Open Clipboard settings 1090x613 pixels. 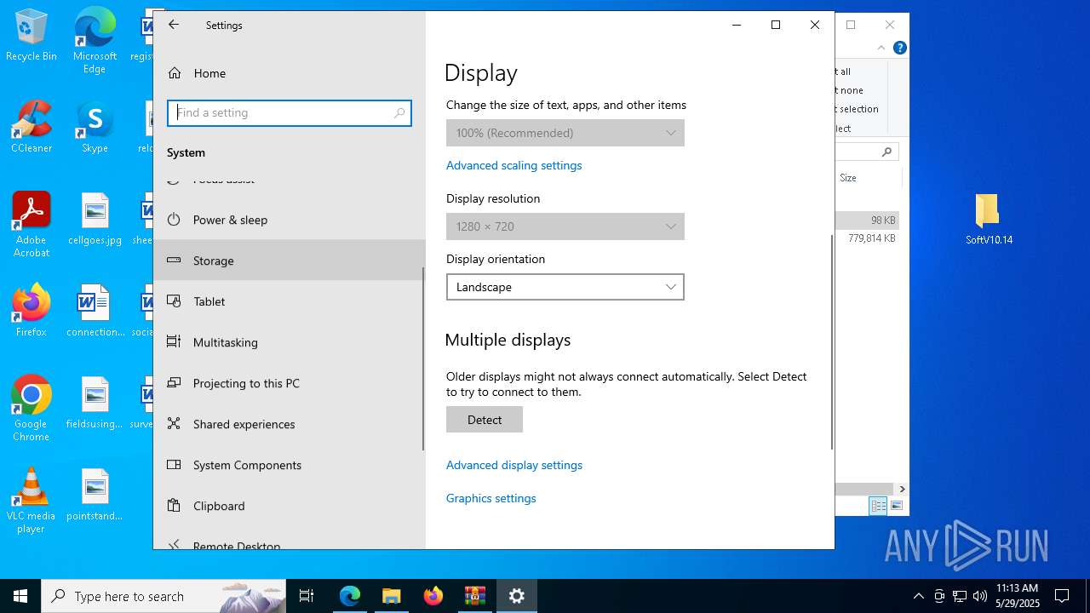click(219, 506)
